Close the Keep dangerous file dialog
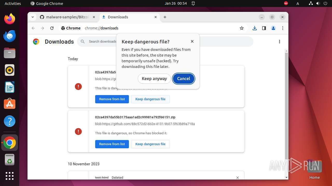Screen dimensions: 332x186 pos(192,41)
